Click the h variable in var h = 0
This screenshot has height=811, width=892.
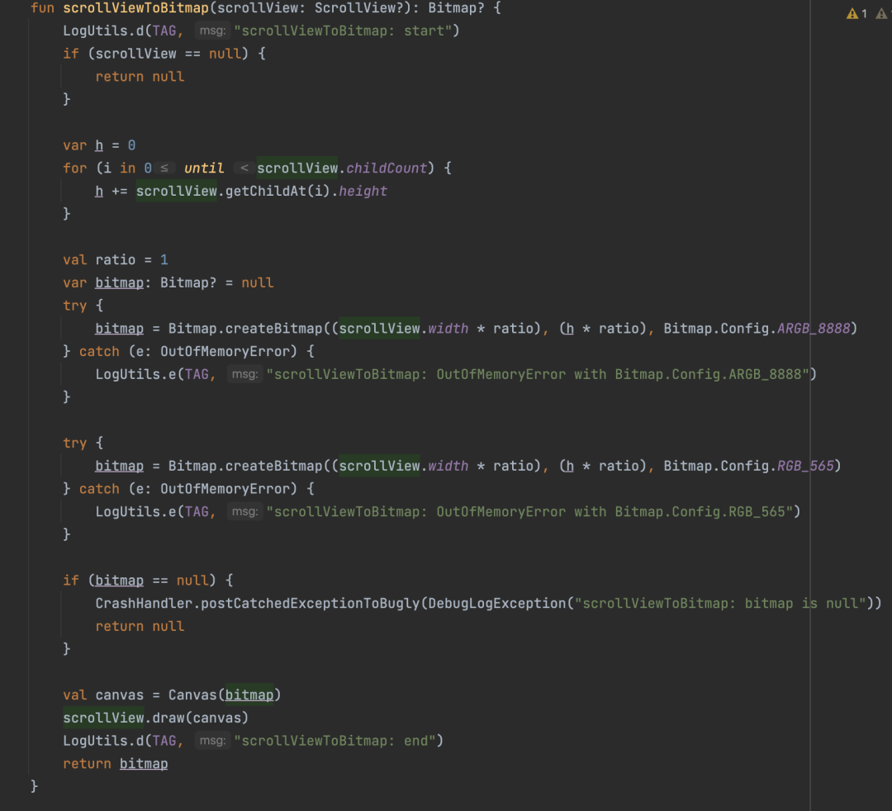pyautogui.click(x=99, y=145)
